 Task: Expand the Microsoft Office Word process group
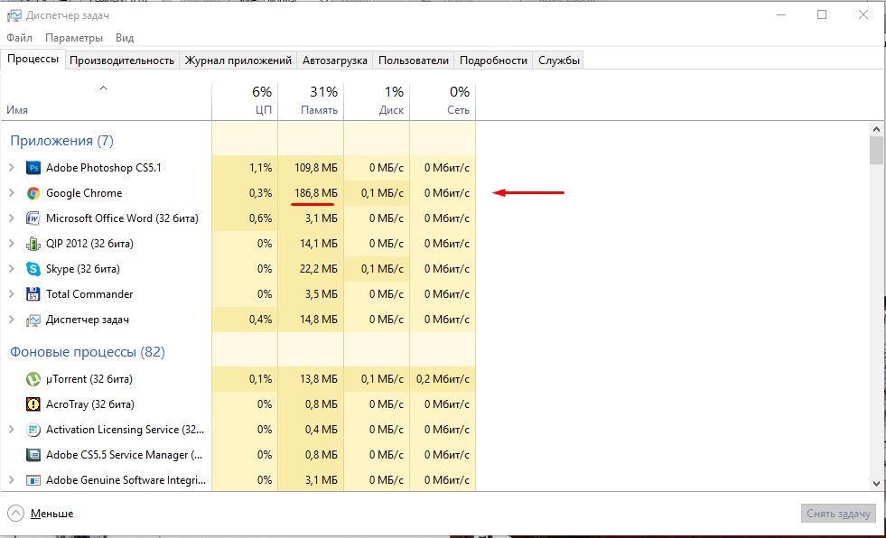(x=12, y=218)
